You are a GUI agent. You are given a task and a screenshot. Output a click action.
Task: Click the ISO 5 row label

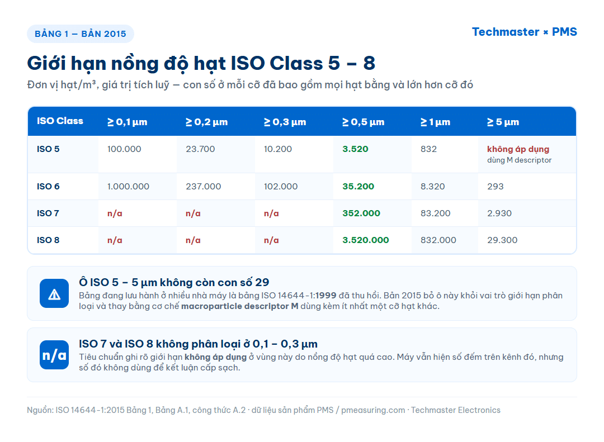point(48,149)
